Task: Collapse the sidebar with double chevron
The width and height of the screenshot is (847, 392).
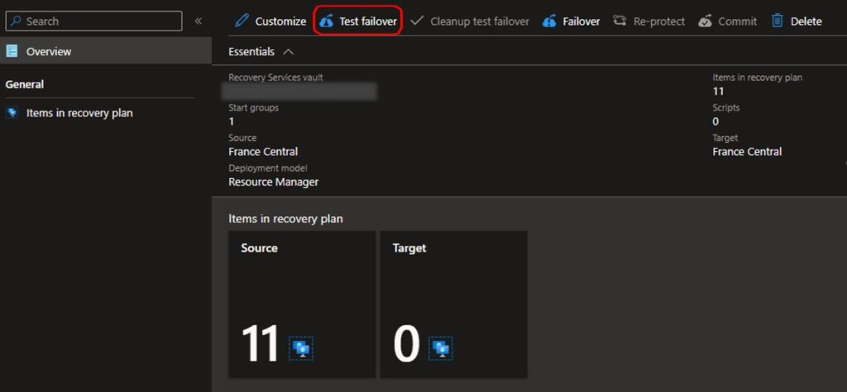Action: click(x=199, y=21)
